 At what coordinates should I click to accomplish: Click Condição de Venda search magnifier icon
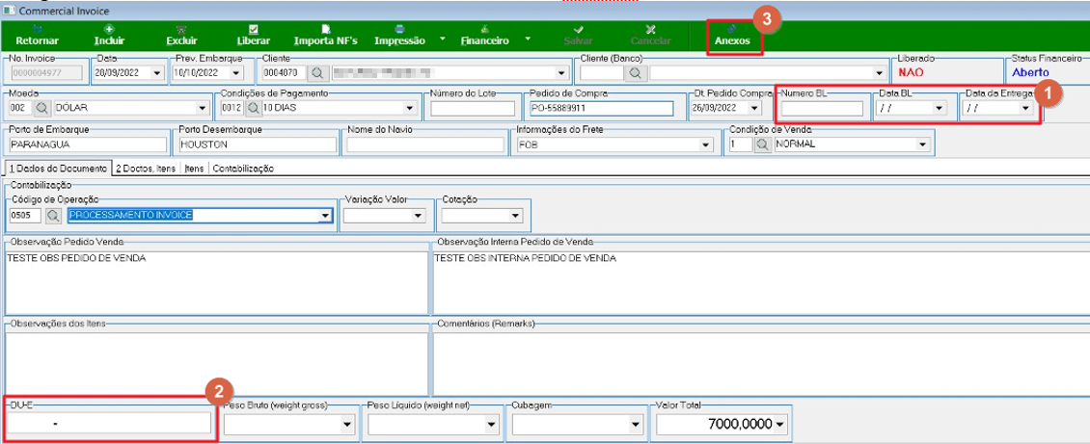coord(763,144)
